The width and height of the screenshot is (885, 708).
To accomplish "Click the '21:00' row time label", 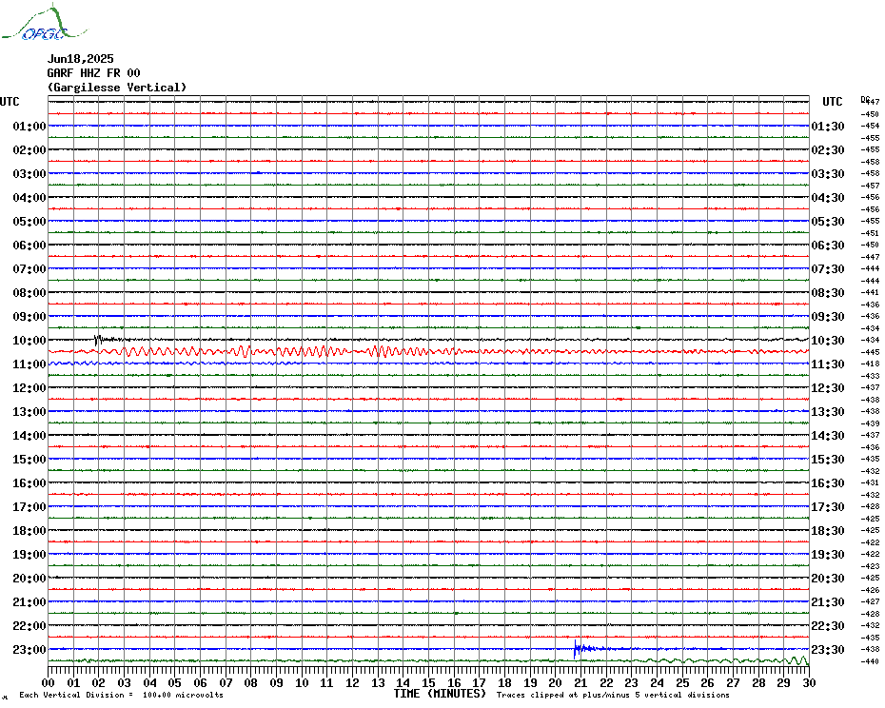I will pos(29,601).
